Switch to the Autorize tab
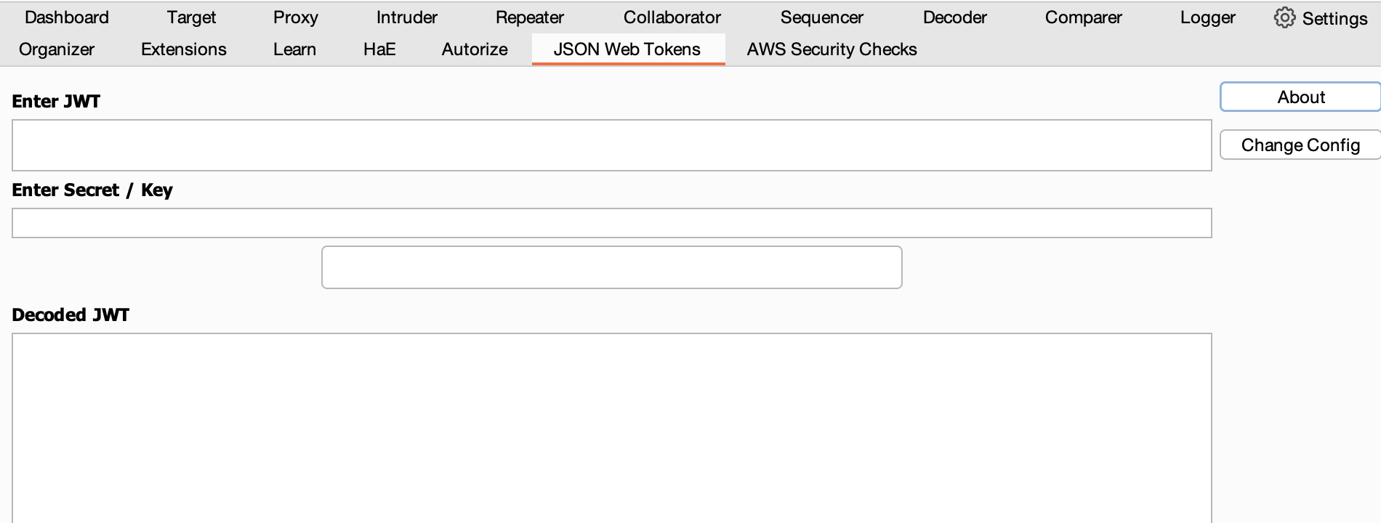 [x=474, y=49]
